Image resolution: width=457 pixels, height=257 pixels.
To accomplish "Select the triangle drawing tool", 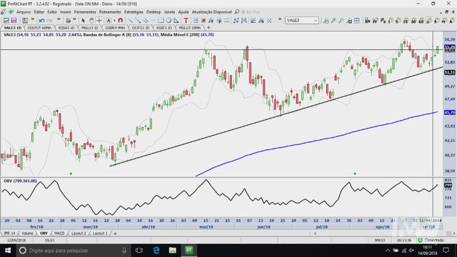I will 176,21.
